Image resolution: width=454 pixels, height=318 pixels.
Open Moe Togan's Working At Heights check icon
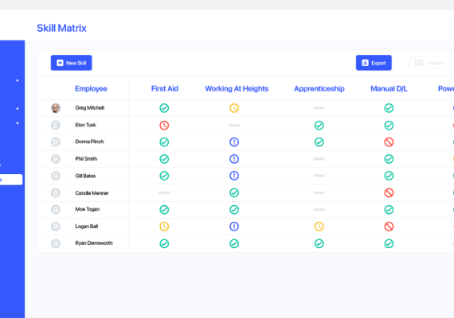tap(234, 210)
